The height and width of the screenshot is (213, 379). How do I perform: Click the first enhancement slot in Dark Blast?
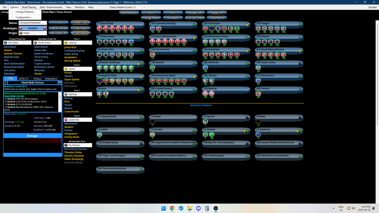[100, 28]
